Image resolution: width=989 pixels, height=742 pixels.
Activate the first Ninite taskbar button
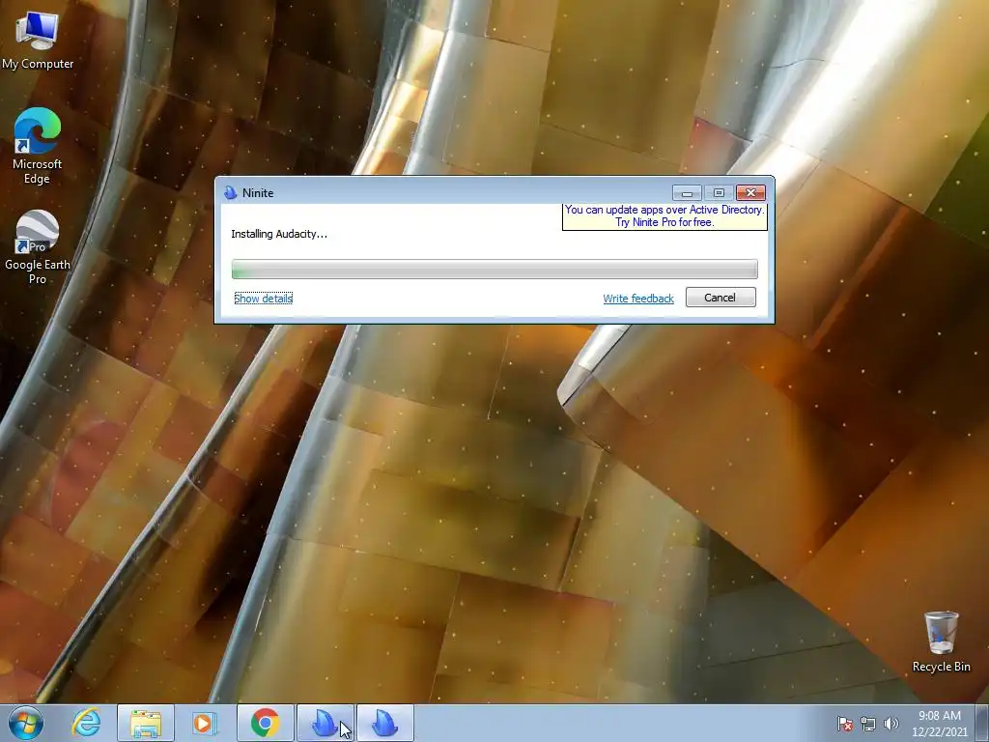pos(325,723)
